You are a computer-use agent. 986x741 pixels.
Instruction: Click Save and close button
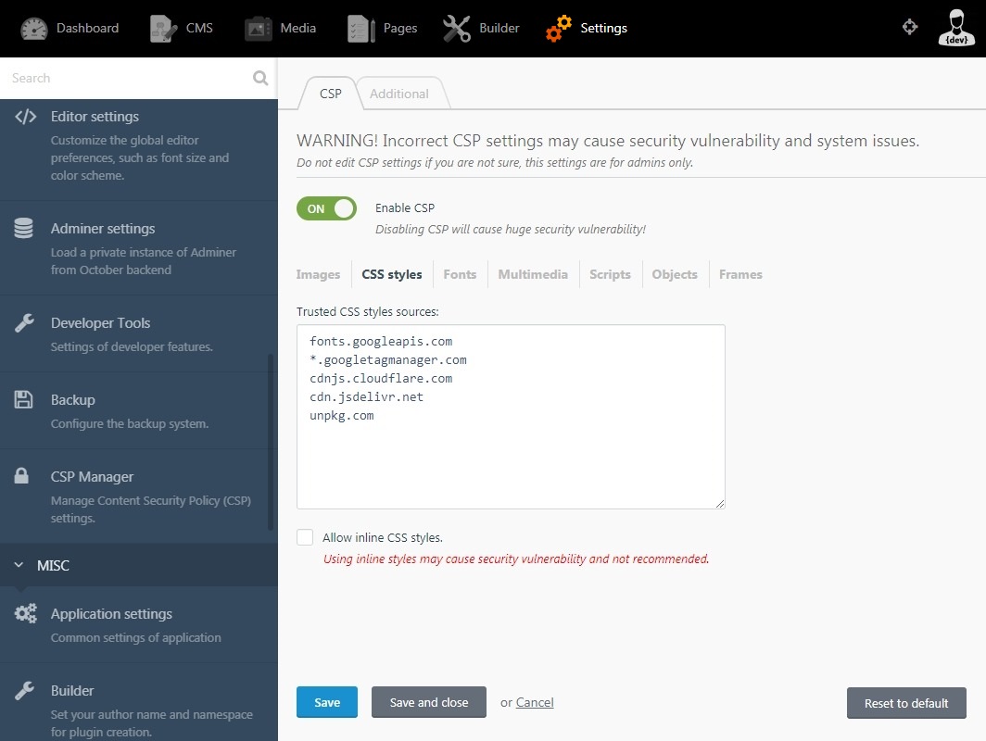coord(429,702)
